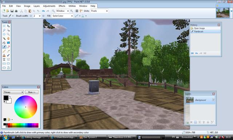Click the Paste clipboard toolbar icon
The height and width of the screenshot is (140, 233).
point(30,11)
